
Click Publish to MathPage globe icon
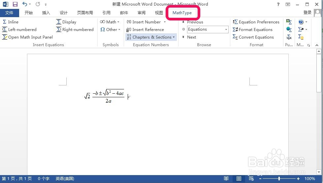[x=289, y=29]
